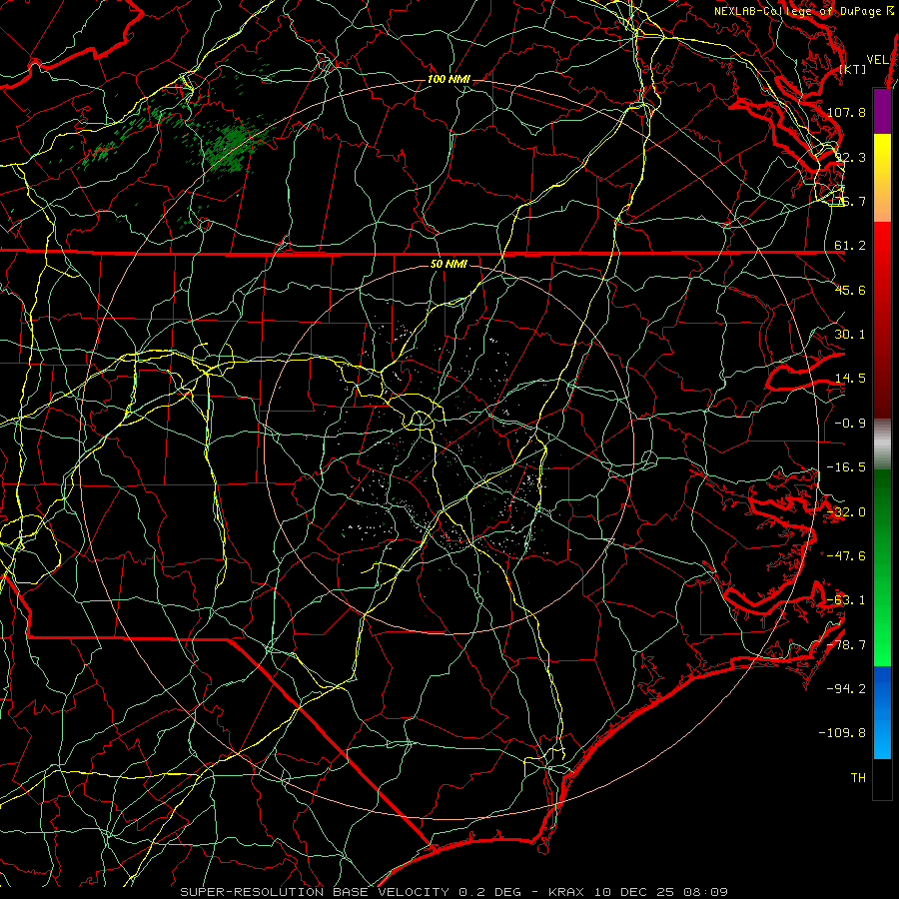
Task: Click the purple segment of velocity scale
Action: coord(882,111)
